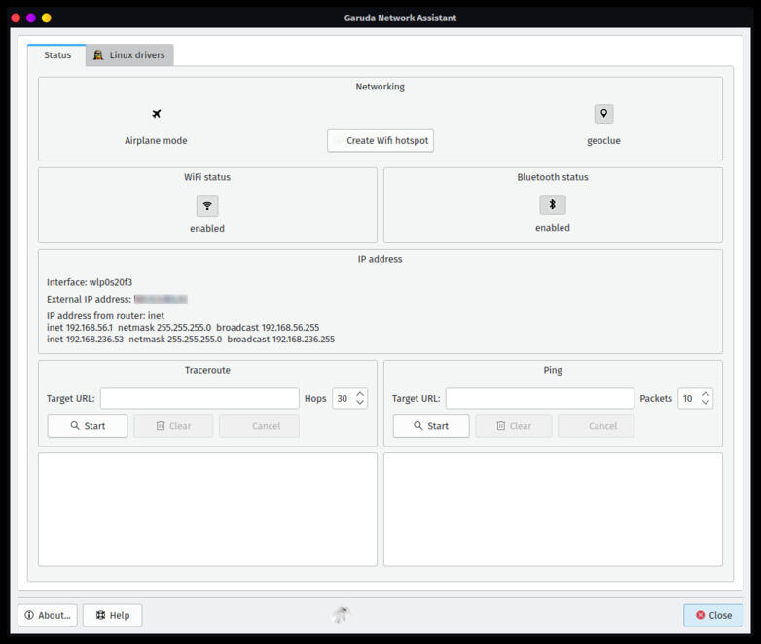Start the Ping test
This screenshot has height=644, width=761.
click(431, 426)
